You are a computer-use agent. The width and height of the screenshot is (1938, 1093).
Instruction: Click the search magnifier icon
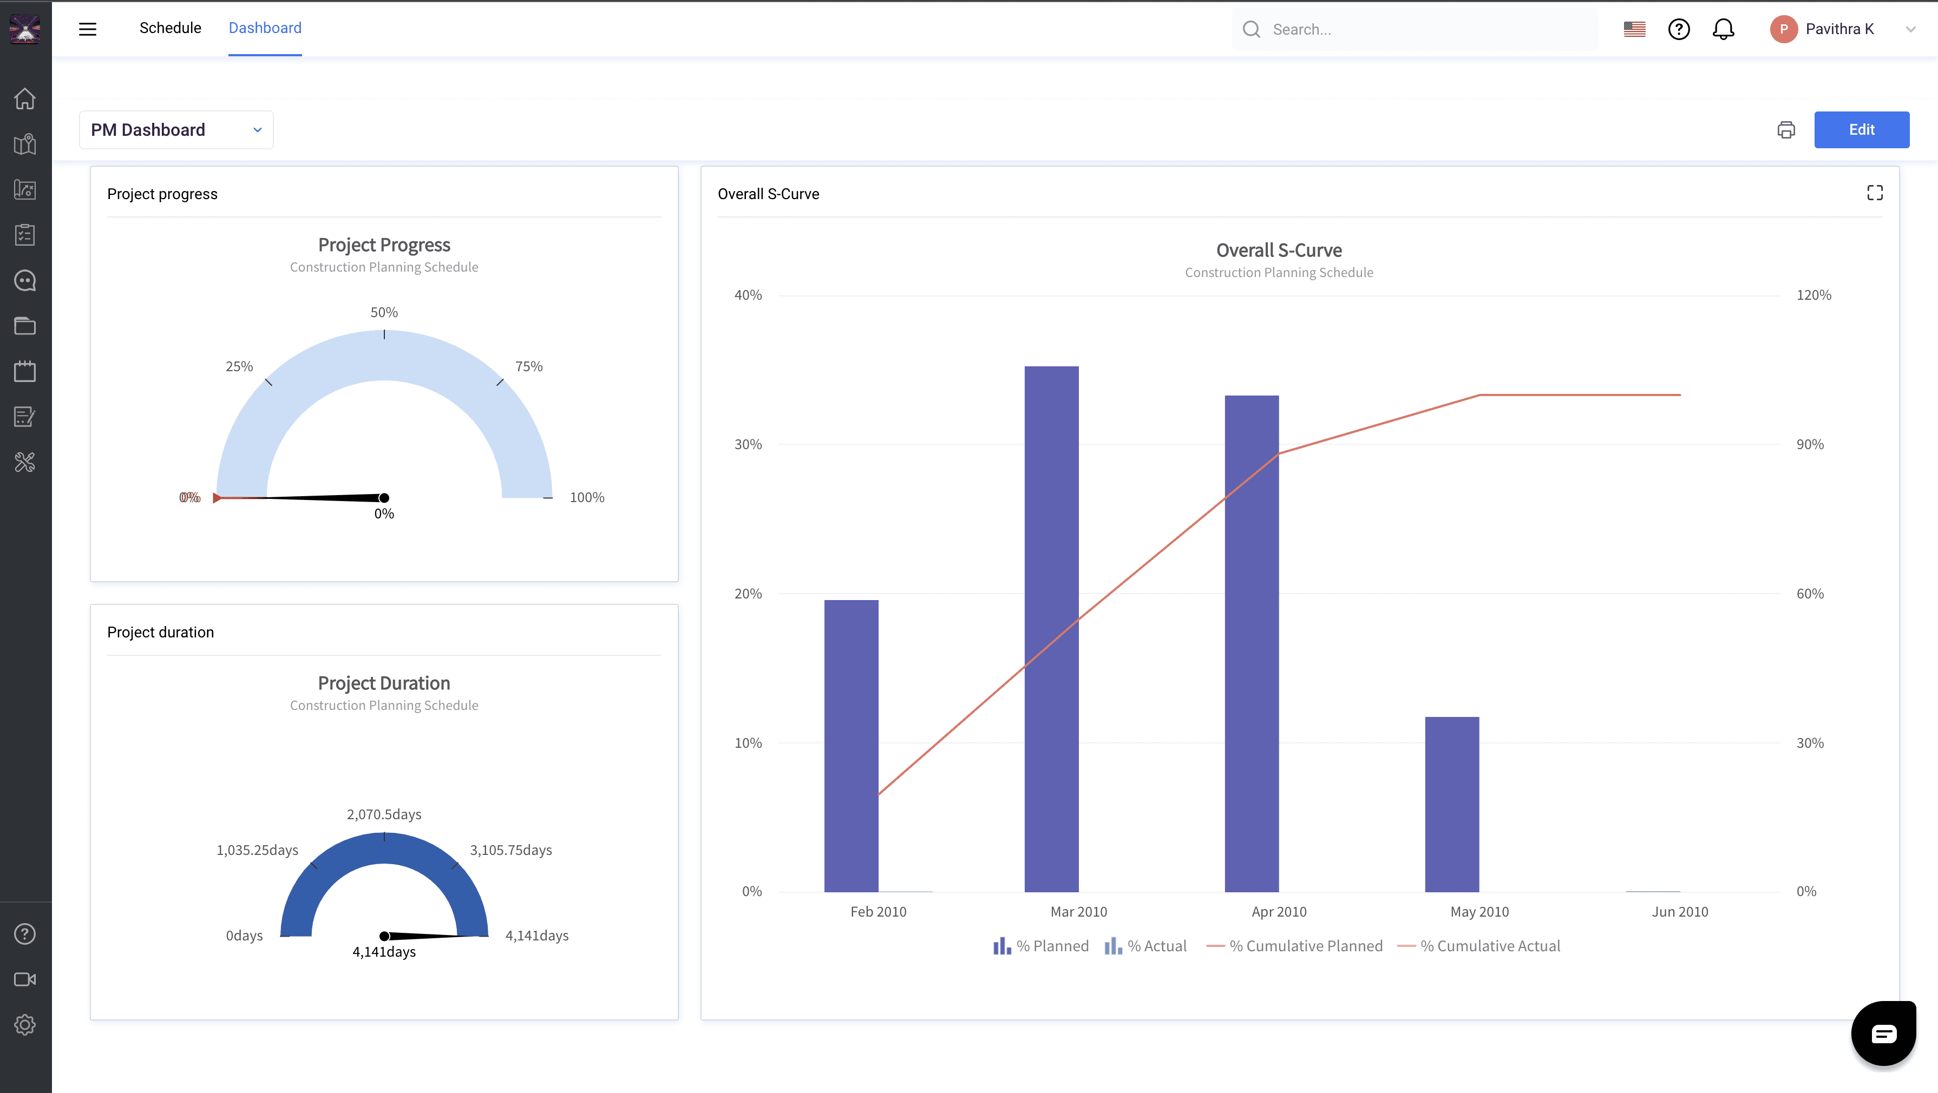click(1251, 29)
